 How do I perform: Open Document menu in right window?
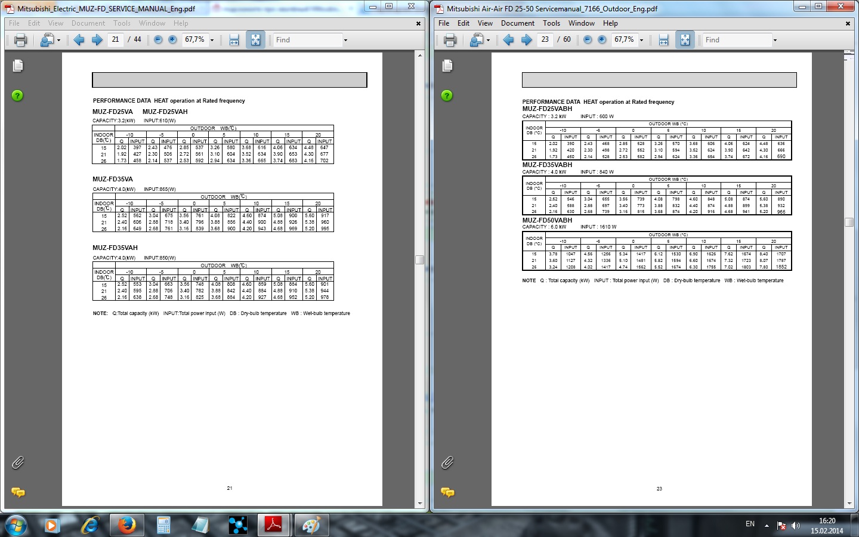(518, 23)
